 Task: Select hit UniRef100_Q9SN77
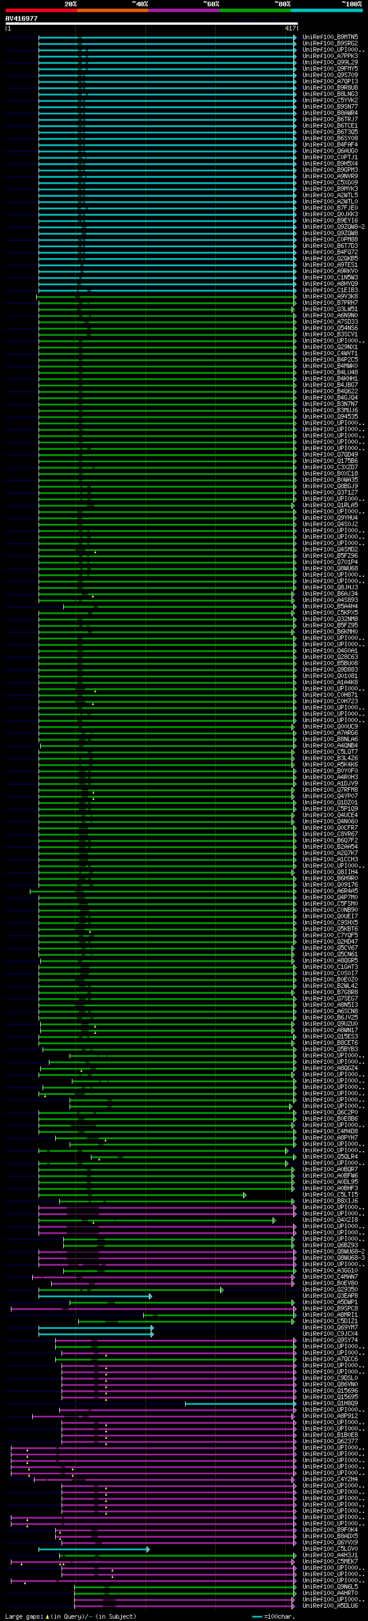pyautogui.click(x=330, y=107)
